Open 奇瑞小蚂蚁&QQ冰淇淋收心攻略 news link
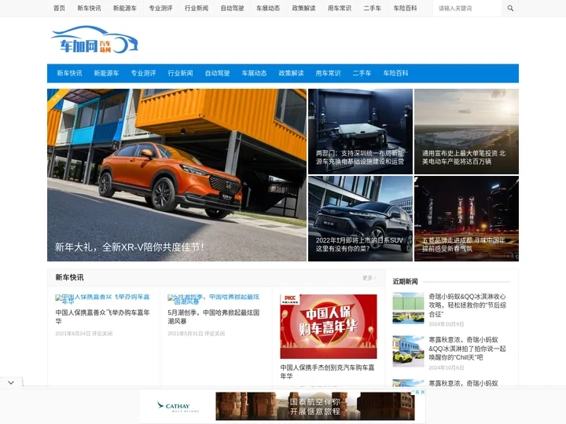 pos(468,305)
